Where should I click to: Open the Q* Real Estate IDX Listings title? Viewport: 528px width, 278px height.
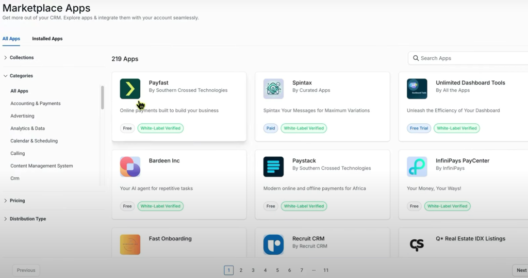pyautogui.click(x=470, y=238)
